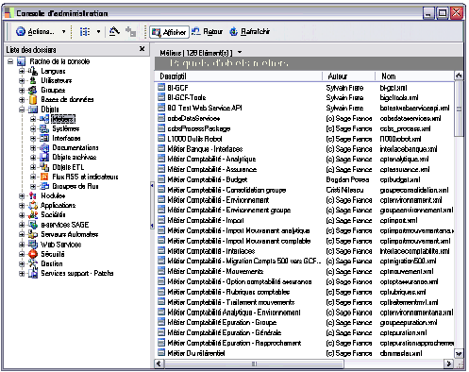
Task: Expand the Groupes tree node
Action: (x=22, y=91)
